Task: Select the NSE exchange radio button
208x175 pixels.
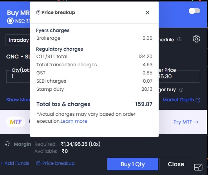Action: click(x=10, y=21)
